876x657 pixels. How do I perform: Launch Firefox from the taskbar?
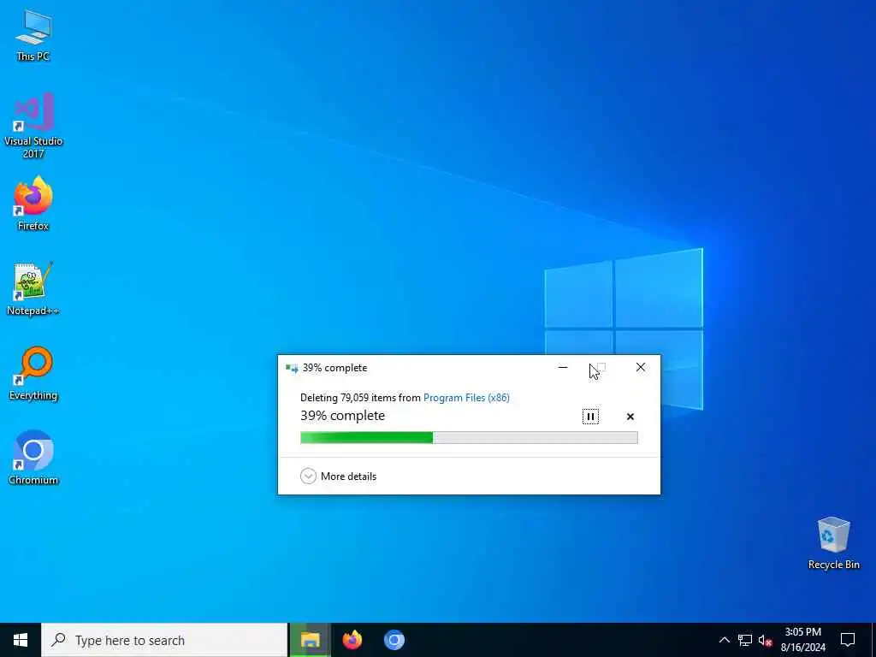(352, 640)
